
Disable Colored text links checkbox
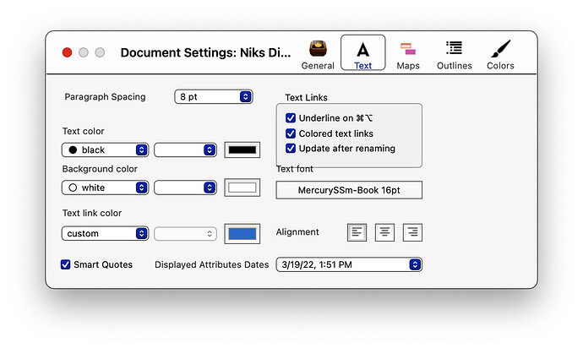291,133
